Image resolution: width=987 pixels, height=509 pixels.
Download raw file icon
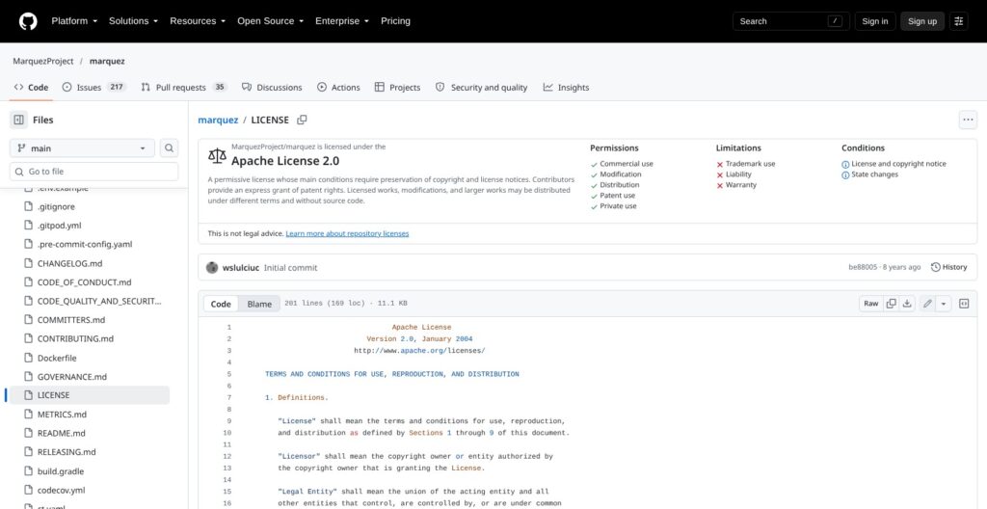pyautogui.click(x=907, y=304)
